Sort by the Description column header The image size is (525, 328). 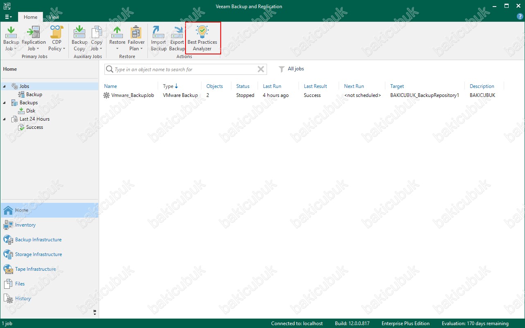click(482, 86)
